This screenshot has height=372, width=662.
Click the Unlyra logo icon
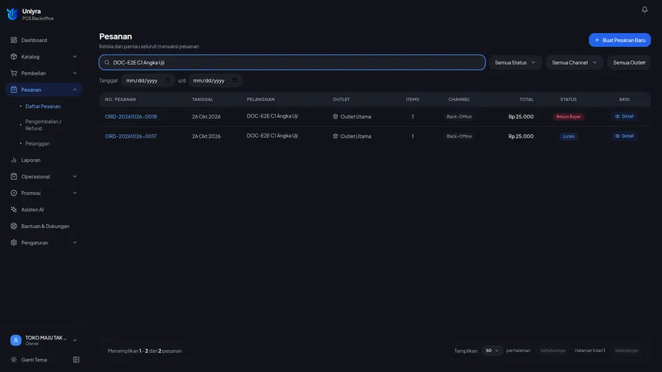pyautogui.click(x=12, y=14)
